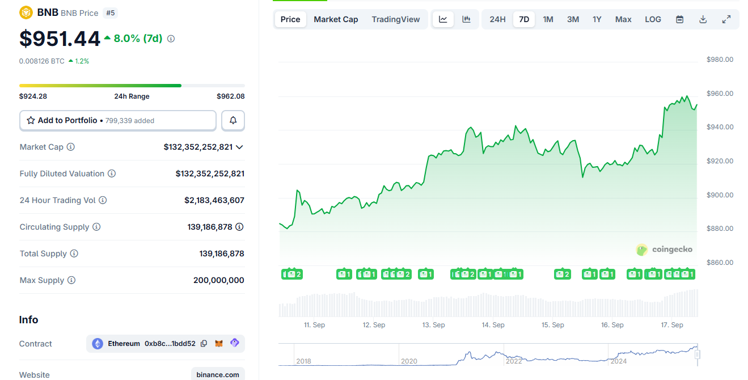Switch to the TradingView tab
The height and width of the screenshot is (380, 748).
click(396, 19)
